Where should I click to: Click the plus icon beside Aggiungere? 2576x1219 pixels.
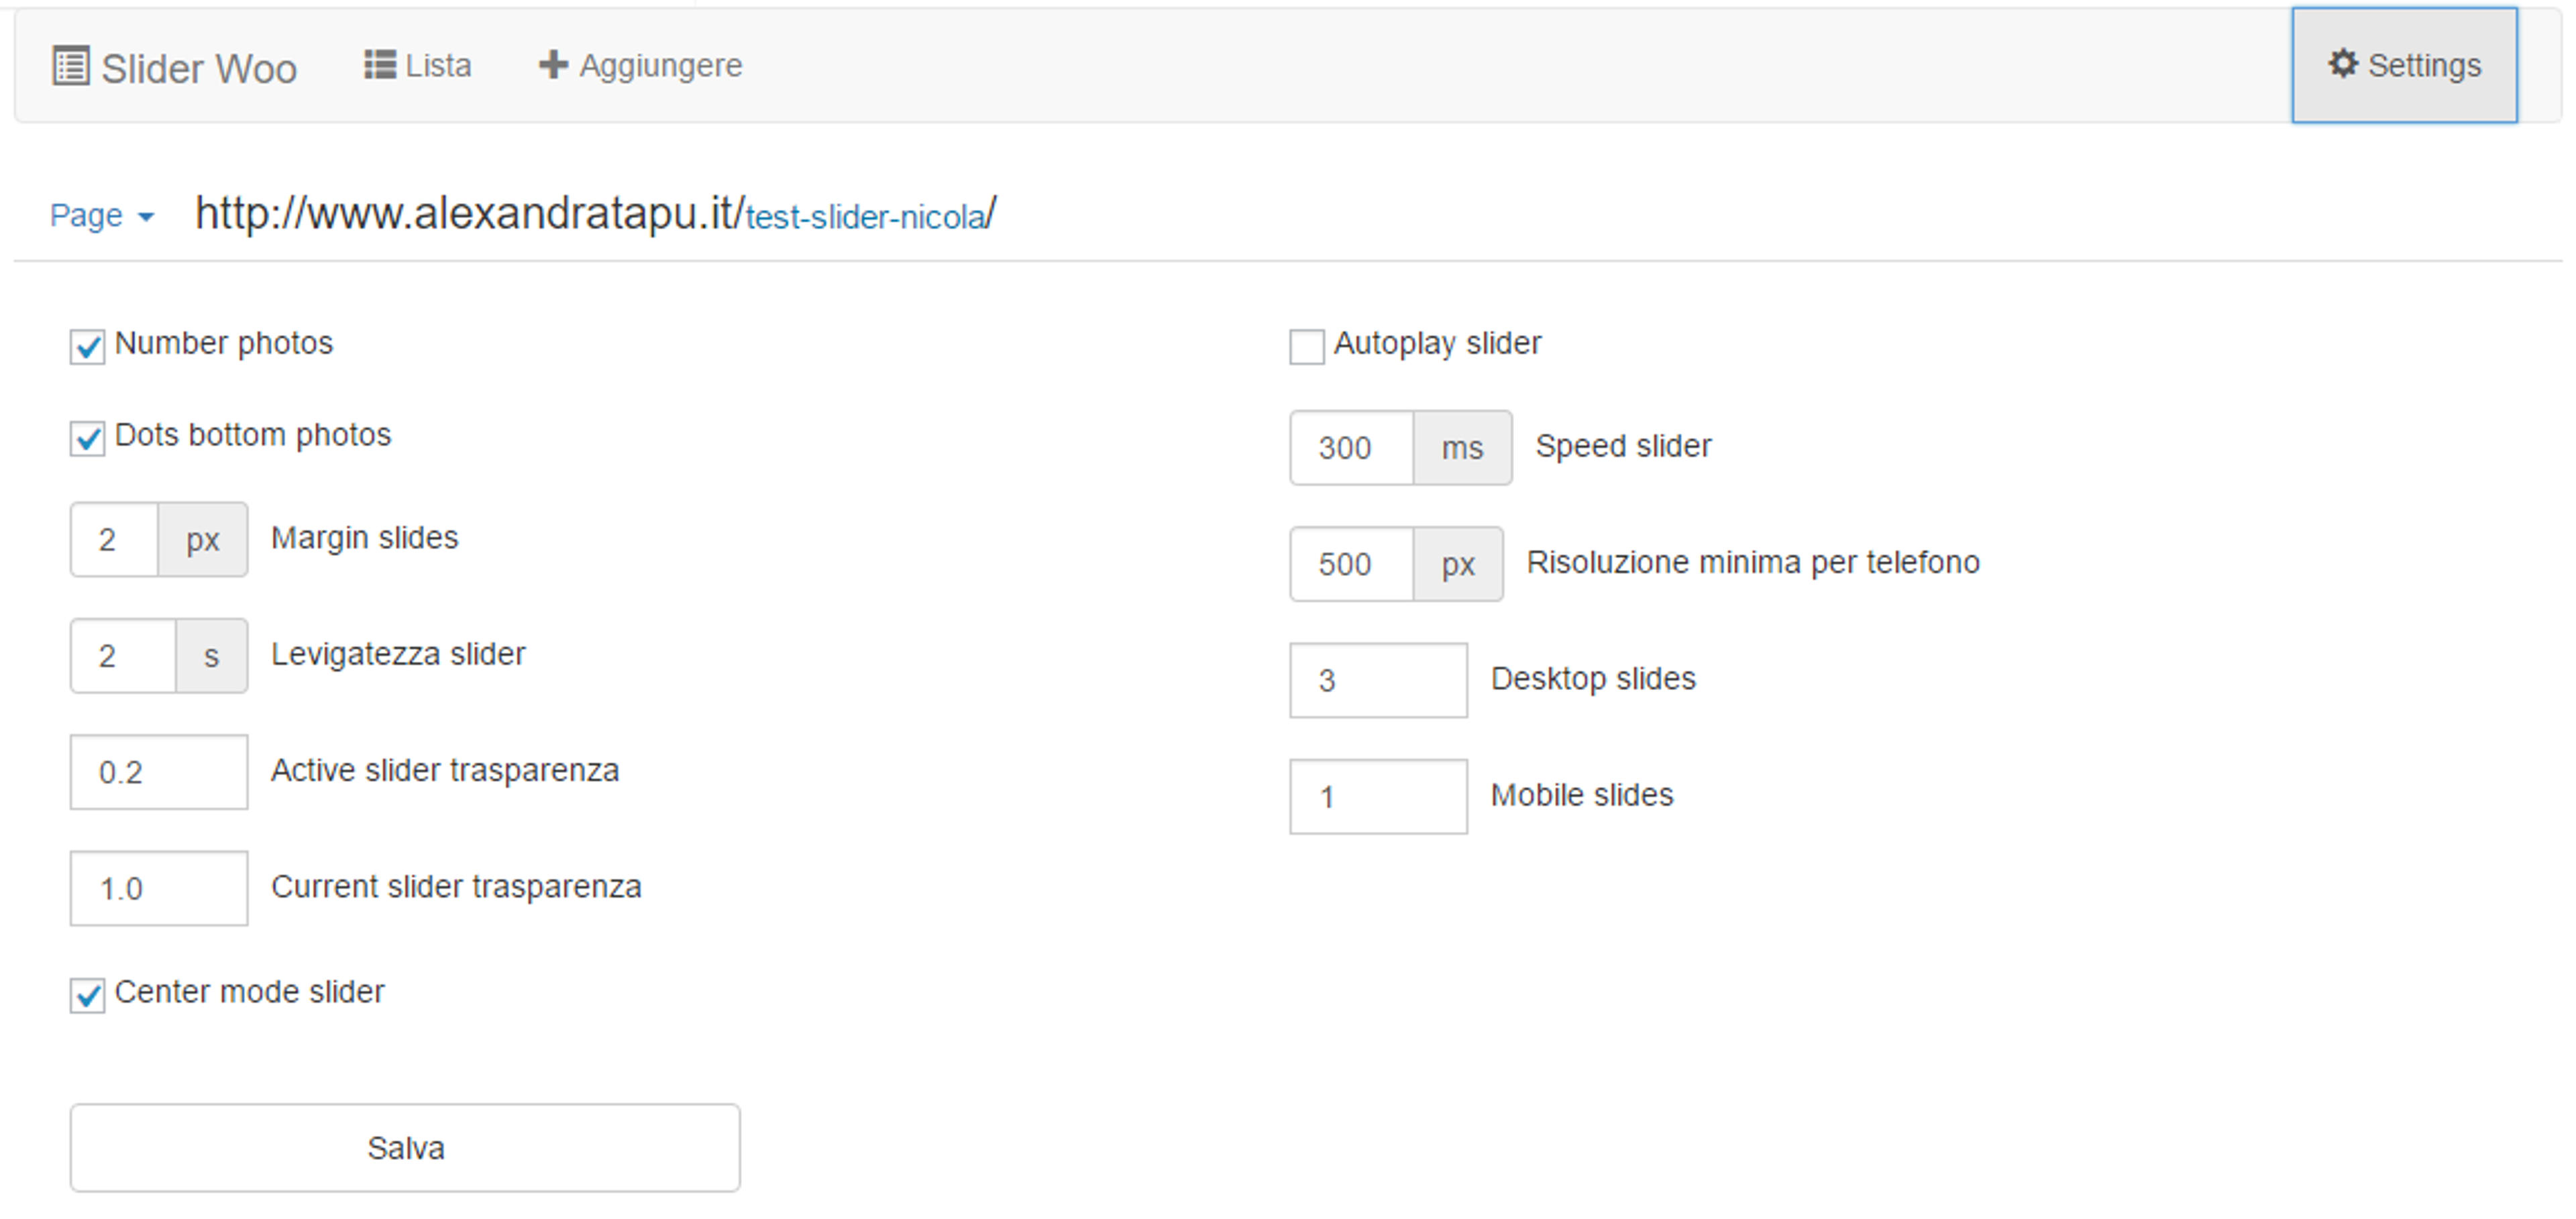pos(553,65)
